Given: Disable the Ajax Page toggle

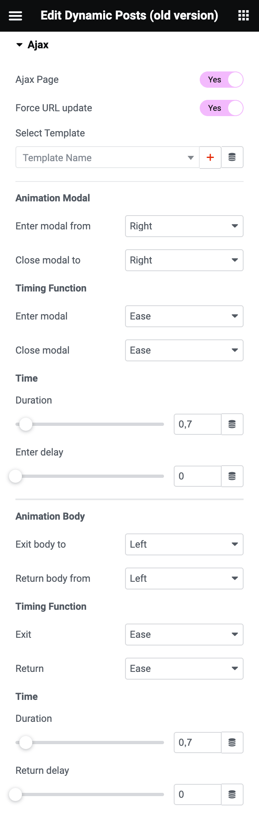Looking at the screenshot, I should [222, 80].
